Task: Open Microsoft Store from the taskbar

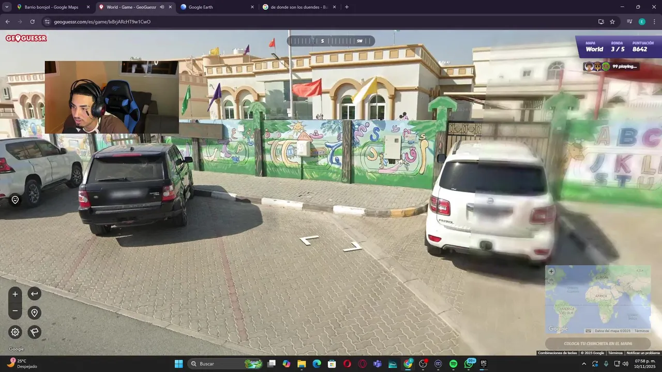Action: (x=332, y=364)
